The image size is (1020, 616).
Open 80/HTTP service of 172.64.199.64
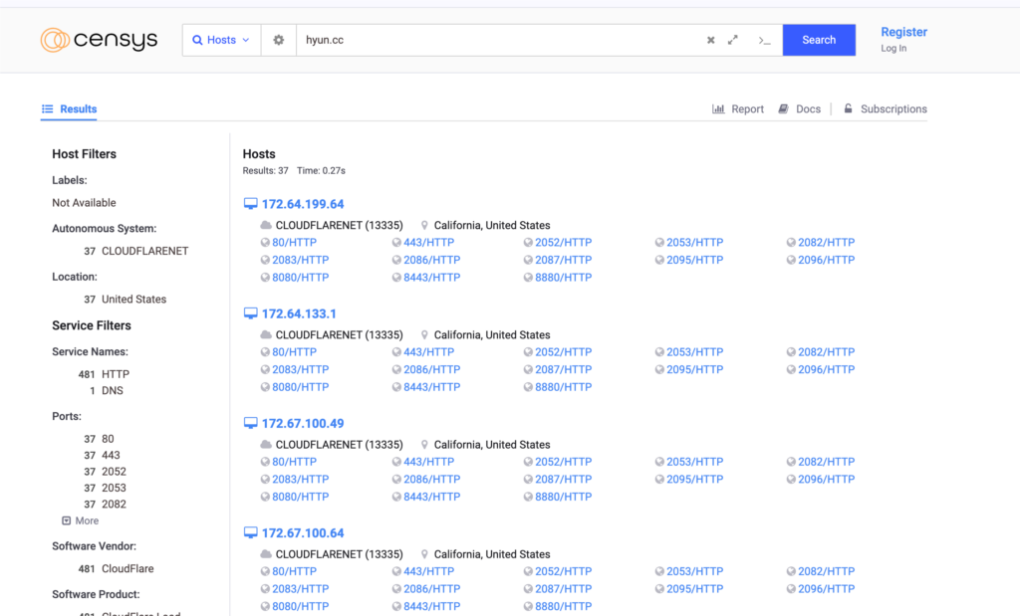[294, 243]
